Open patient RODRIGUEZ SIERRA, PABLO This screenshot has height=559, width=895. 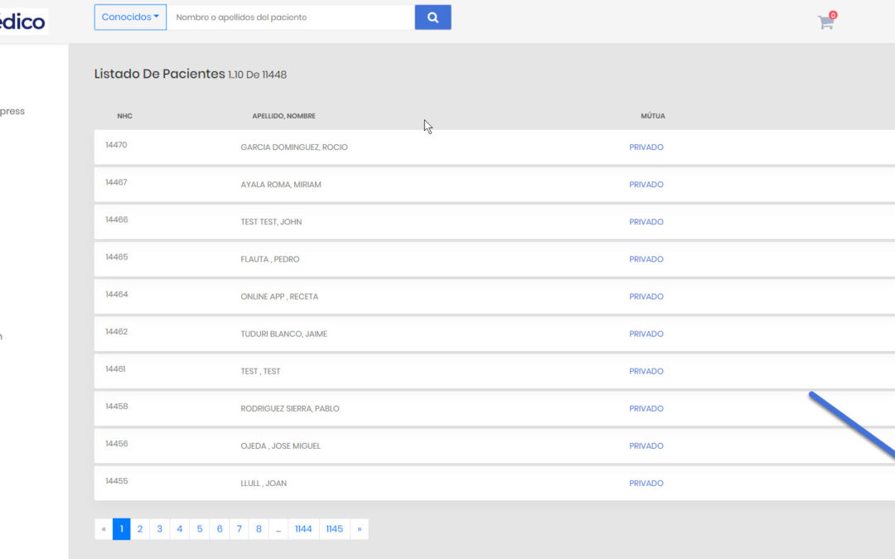(x=290, y=408)
